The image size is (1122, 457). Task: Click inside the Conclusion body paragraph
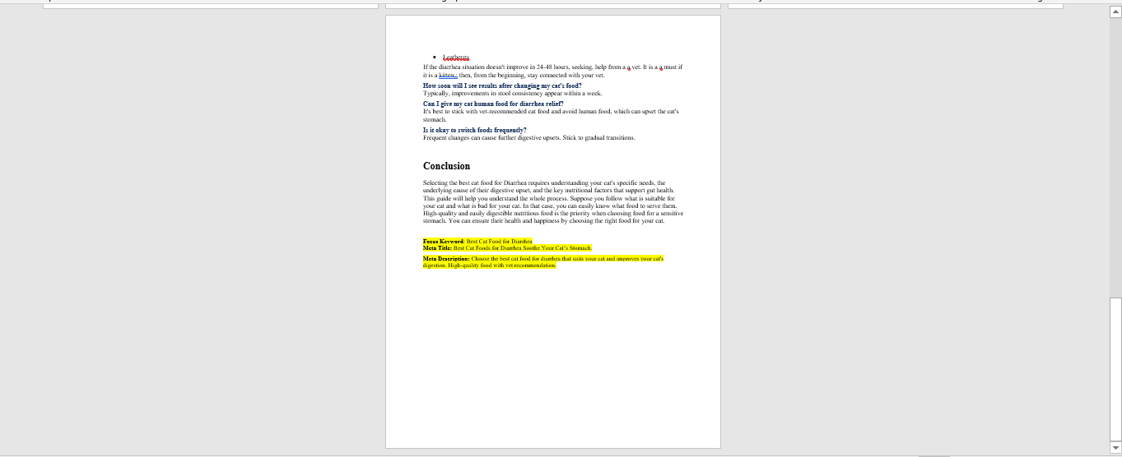click(x=543, y=202)
